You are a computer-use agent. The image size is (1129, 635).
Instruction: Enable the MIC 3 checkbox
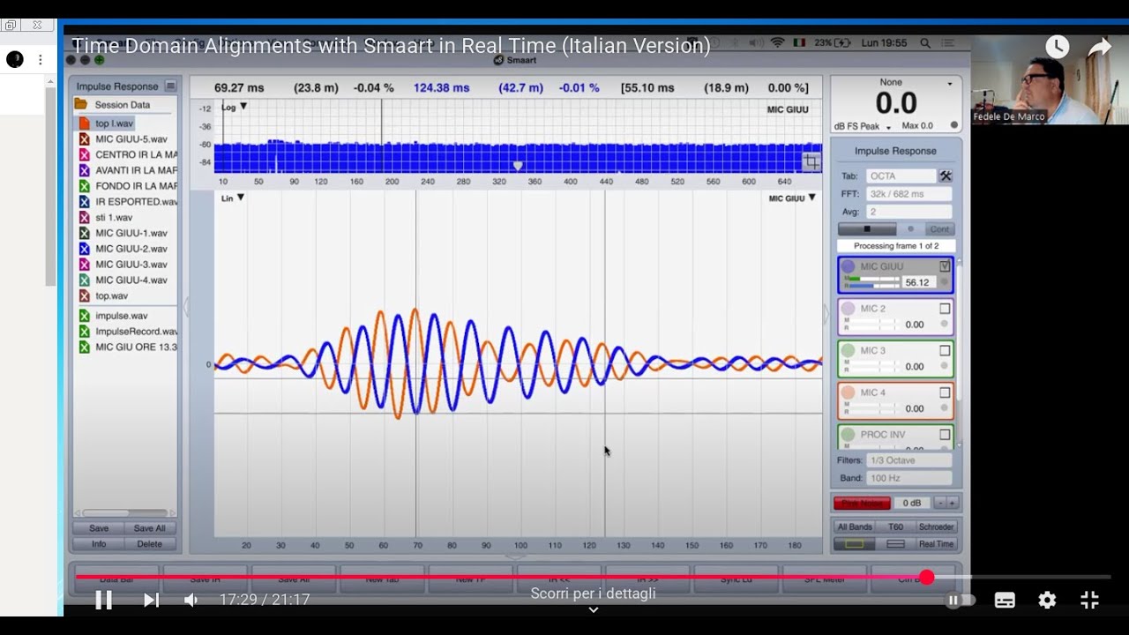click(x=945, y=350)
